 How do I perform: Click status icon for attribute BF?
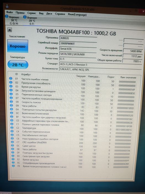click(12, 117)
